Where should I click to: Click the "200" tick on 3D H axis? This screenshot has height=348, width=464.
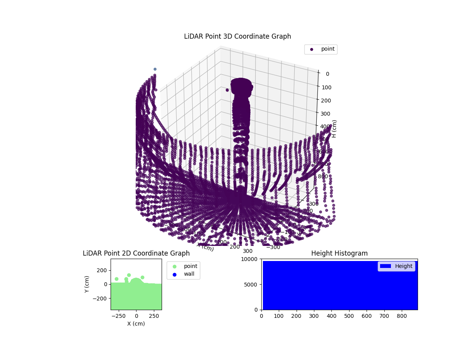[x=326, y=101]
